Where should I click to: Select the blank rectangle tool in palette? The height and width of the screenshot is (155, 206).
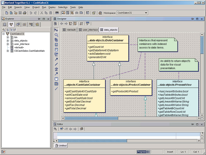[57, 79]
